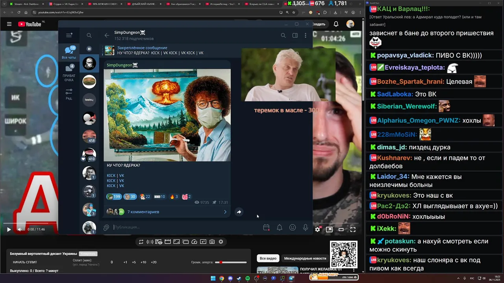Focus the Публикация message input field

coord(185,227)
